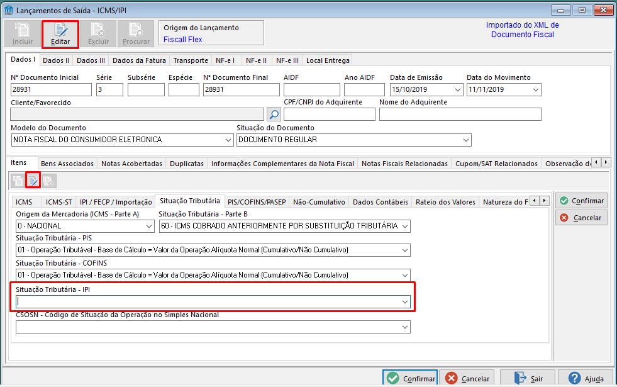Click the Ajuda button

586,378
